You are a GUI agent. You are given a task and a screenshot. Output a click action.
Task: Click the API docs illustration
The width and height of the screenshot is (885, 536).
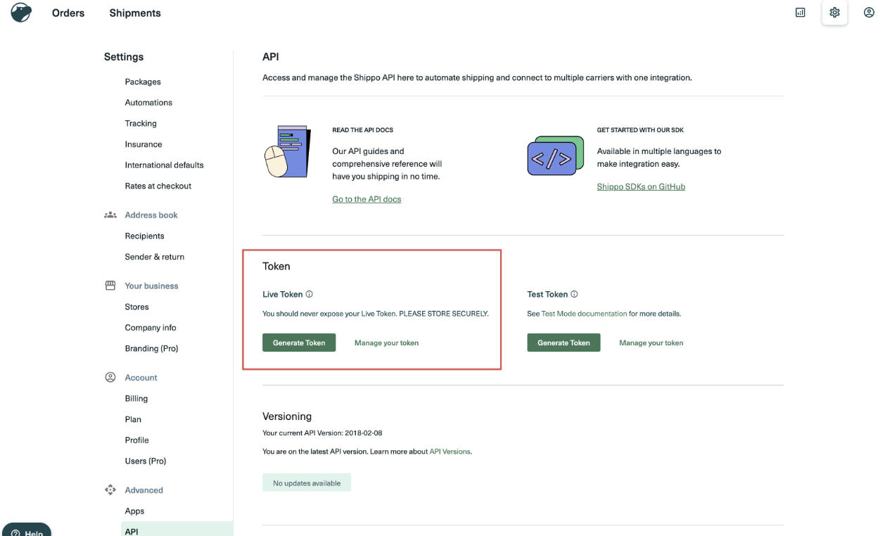click(288, 151)
